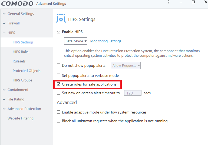Image resolution: width=208 pixels, height=145 pixels.
Task: Enable Do not show popup alerts
Action: tap(59, 65)
